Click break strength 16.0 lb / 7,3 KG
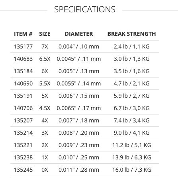Screen dimensions: 178x190 pyautogui.click(x=131, y=170)
